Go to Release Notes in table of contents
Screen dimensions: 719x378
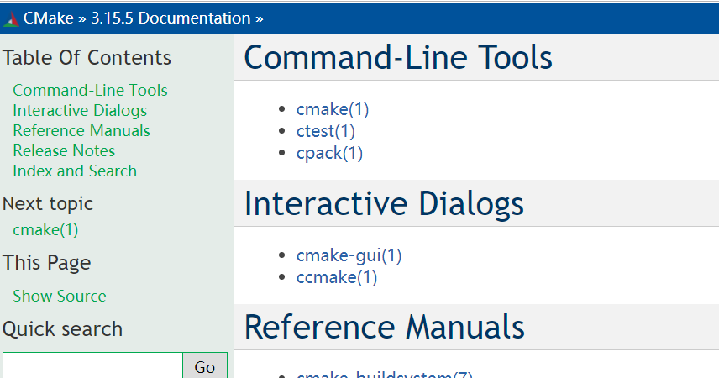(x=64, y=151)
